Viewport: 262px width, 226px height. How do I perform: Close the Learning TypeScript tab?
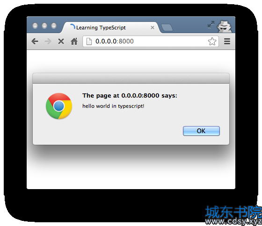point(153,28)
